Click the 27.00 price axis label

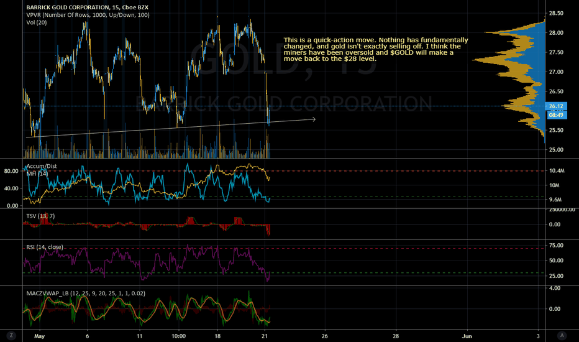click(556, 72)
